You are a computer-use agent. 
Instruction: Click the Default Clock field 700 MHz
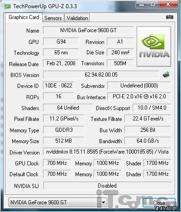pyautogui.click(x=57, y=174)
